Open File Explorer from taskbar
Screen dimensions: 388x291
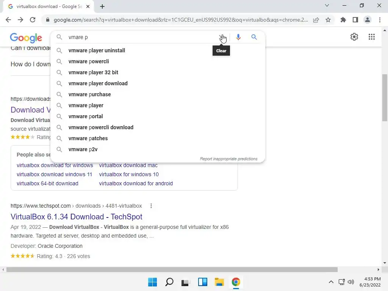(219, 282)
